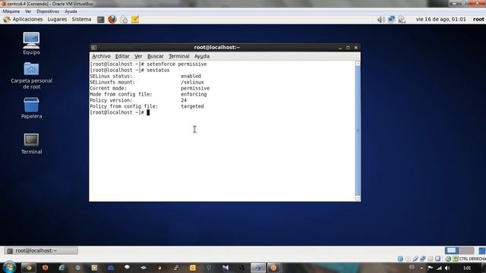
Task: Click the 'Policy version:' 24 line
Action: tap(138, 100)
